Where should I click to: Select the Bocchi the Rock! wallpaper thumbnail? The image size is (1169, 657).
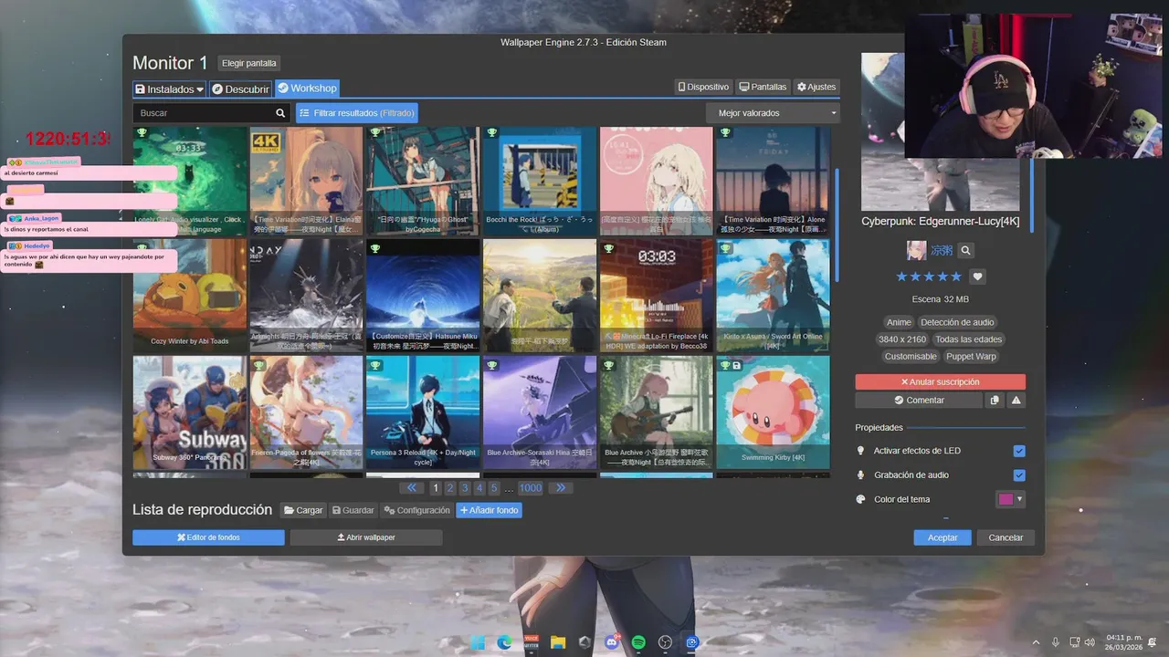[x=540, y=181]
